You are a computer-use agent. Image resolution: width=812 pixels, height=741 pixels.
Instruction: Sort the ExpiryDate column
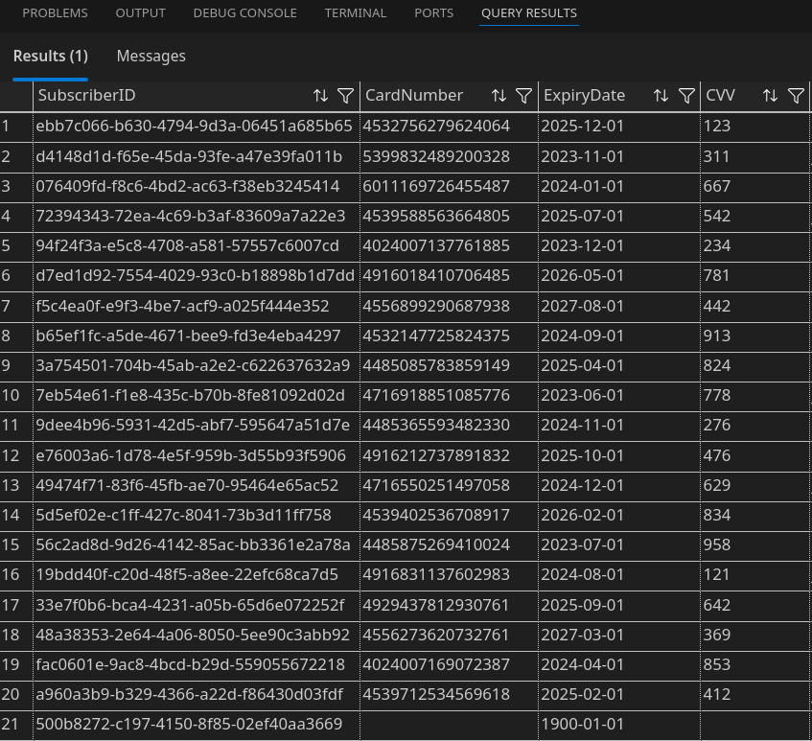pos(661,95)
